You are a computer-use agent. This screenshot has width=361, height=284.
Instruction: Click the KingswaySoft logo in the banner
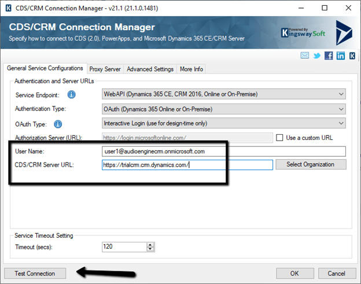tap(303, 33)
